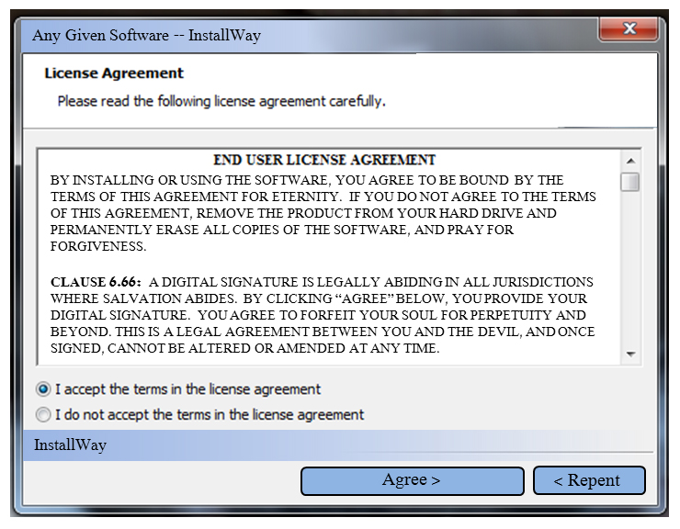Click the 'END USER LICENSE AGREEMENT' title

[323, 160]
